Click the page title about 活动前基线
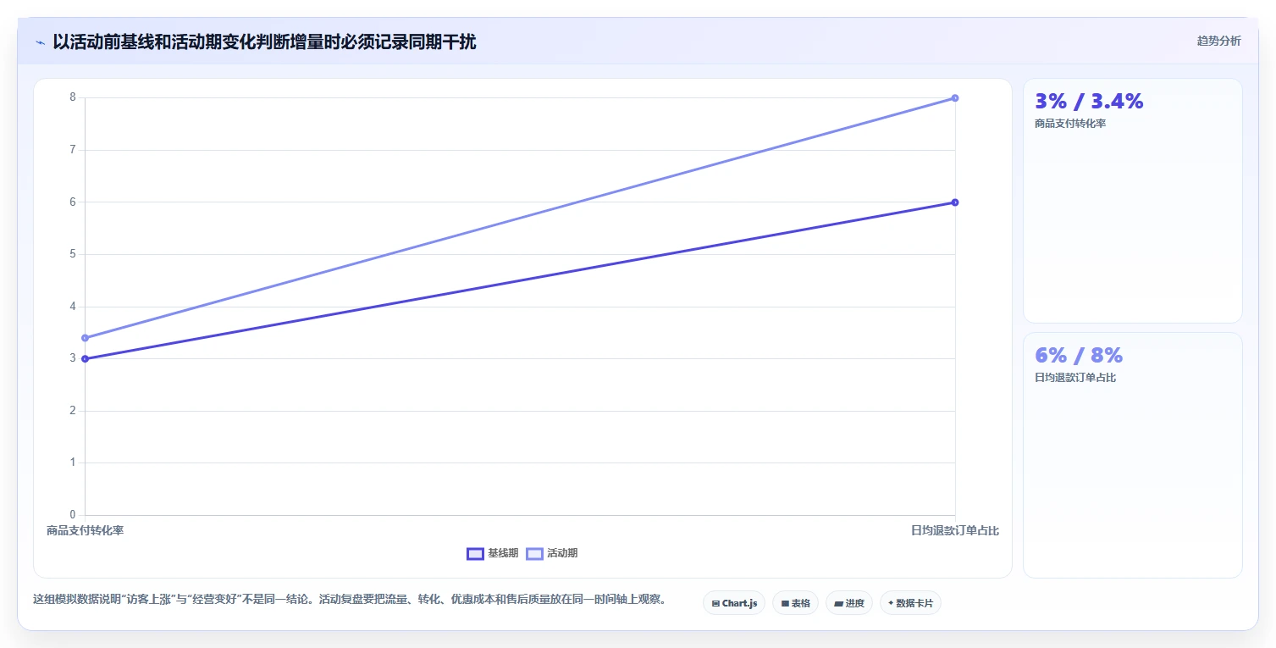The width and height of the screenshot is (1276, 648). [x=264, y=42]
